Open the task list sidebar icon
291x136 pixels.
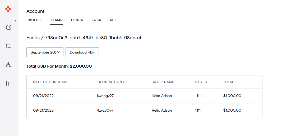(8, 46)
